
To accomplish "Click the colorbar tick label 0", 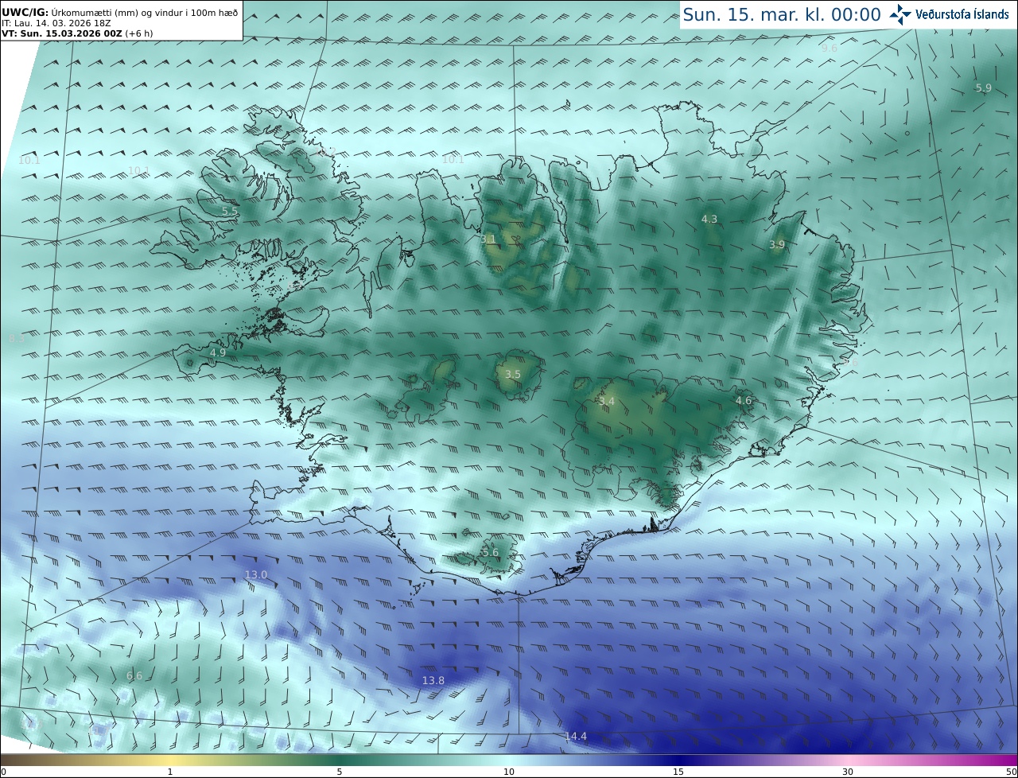I will (3, 772).
